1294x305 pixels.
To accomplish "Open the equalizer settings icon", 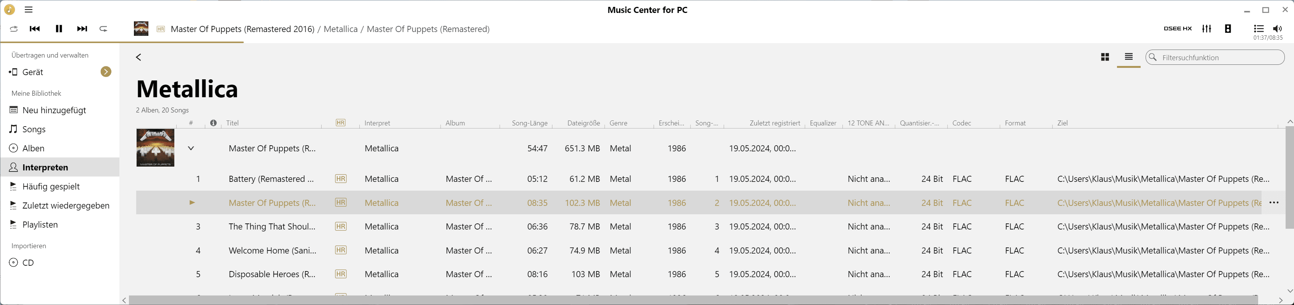I will (x=1207, y=29).
